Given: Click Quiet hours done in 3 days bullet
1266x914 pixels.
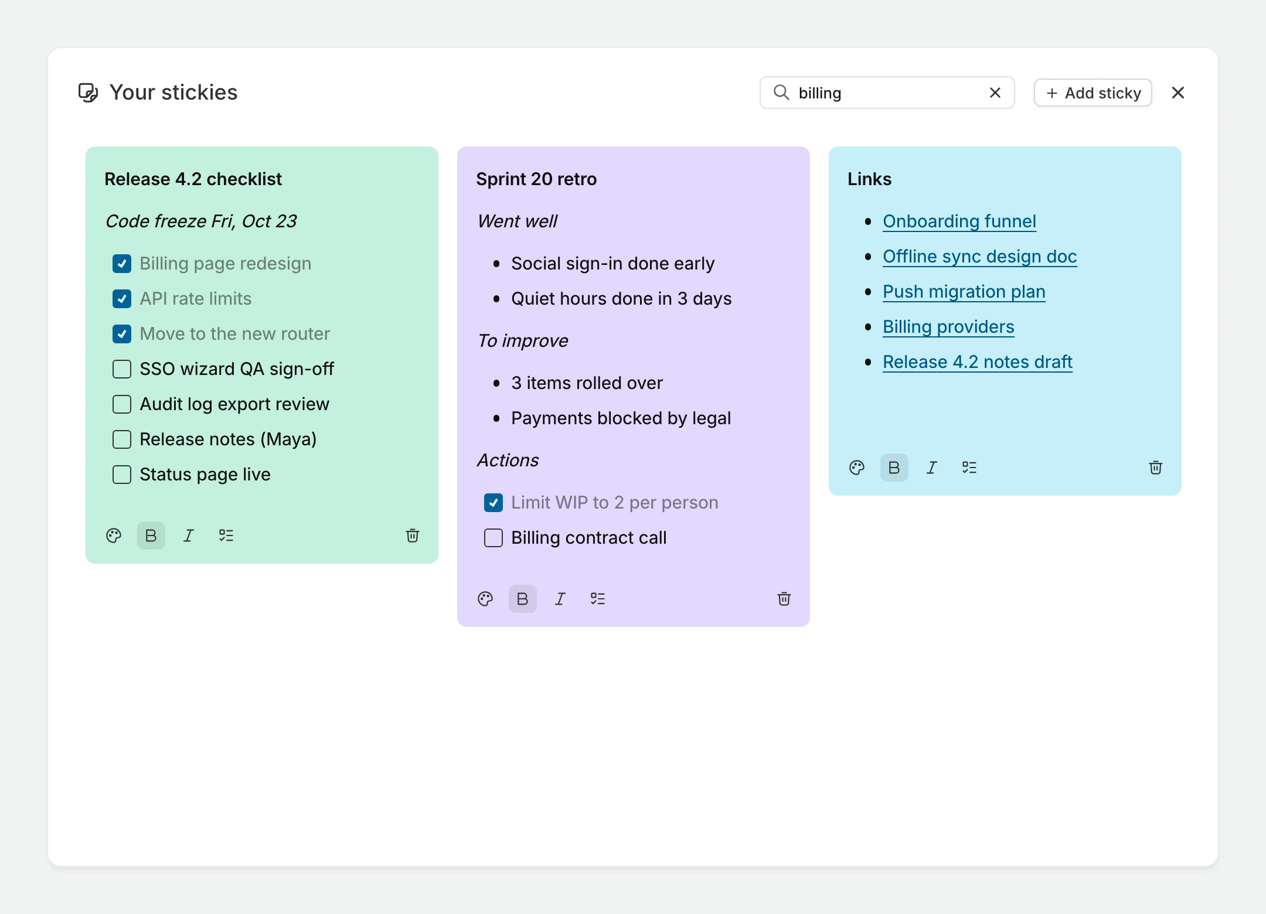Looking at the screenshot, I should pyautogui.click(x=621, y=299).
